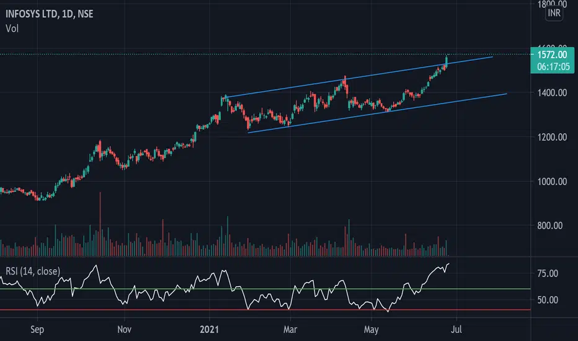Click the 1572.00 current price label
Image resolution: width=578 pixels, height=341 pixels.
[x=552, y=55]
